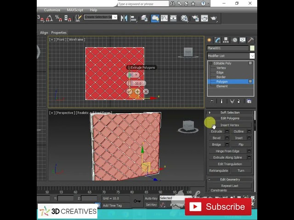Click Make Unique icon under stack

[x=232, y=101]
